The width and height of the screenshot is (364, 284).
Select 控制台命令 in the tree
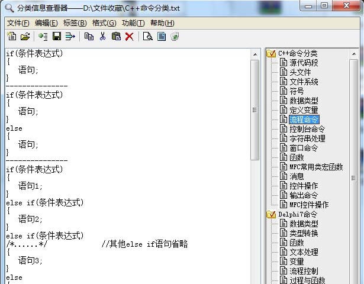click(x=307, y=129)
